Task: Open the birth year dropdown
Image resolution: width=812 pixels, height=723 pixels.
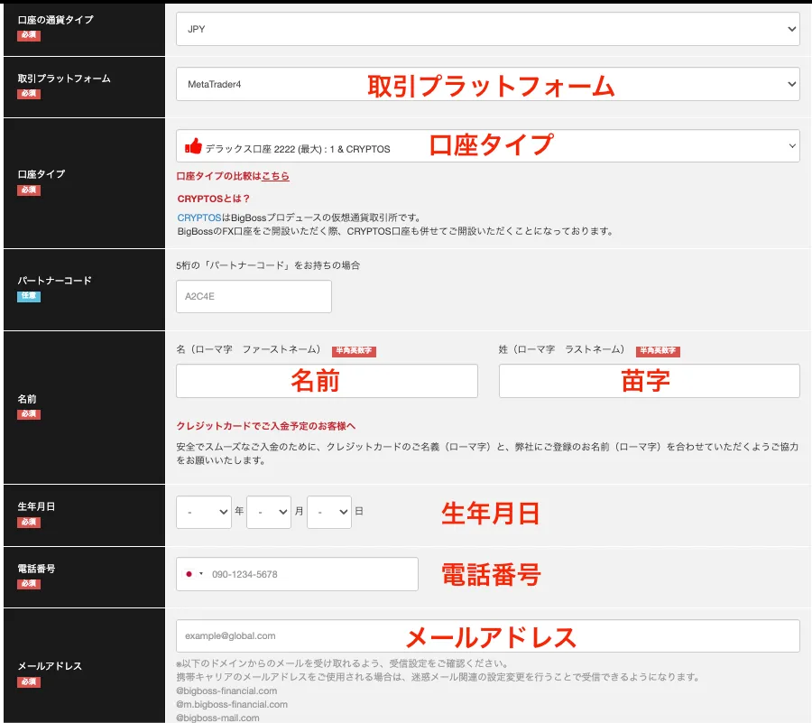Action: click(204, 512)
